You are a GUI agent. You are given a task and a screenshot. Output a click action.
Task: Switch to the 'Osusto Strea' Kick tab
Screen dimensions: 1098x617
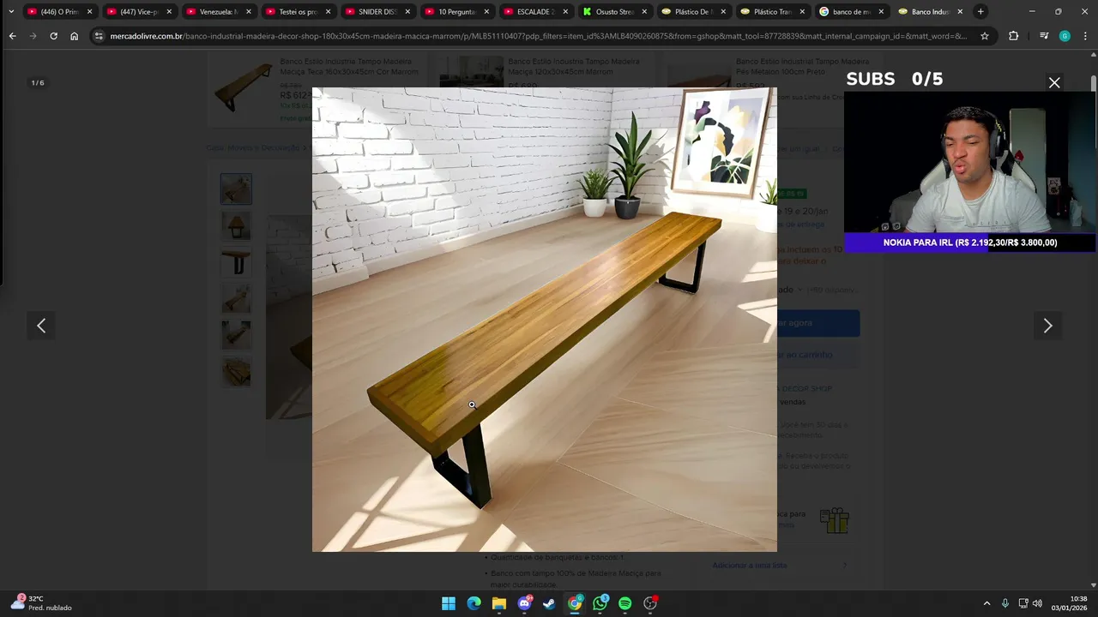click(x=614, y=12)
